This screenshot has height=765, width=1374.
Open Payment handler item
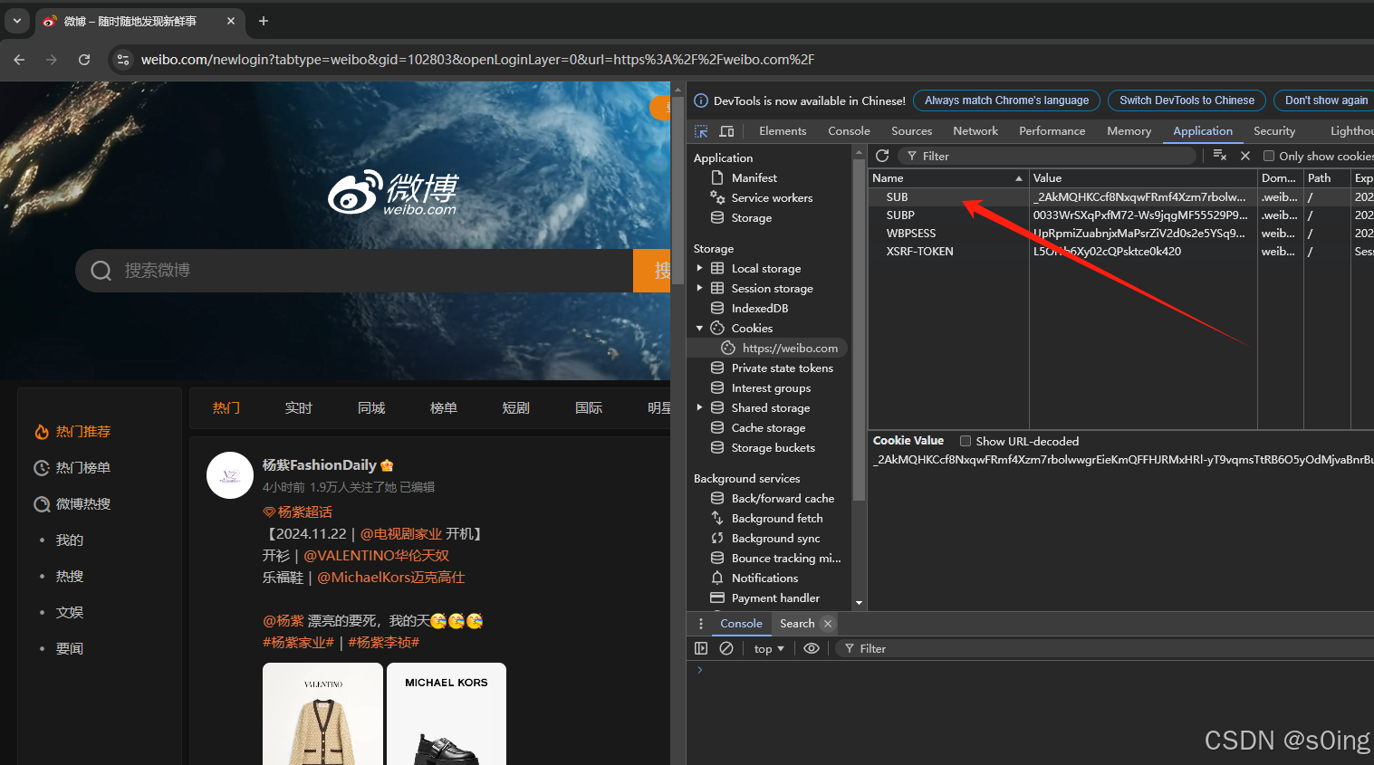click(775, 598)
